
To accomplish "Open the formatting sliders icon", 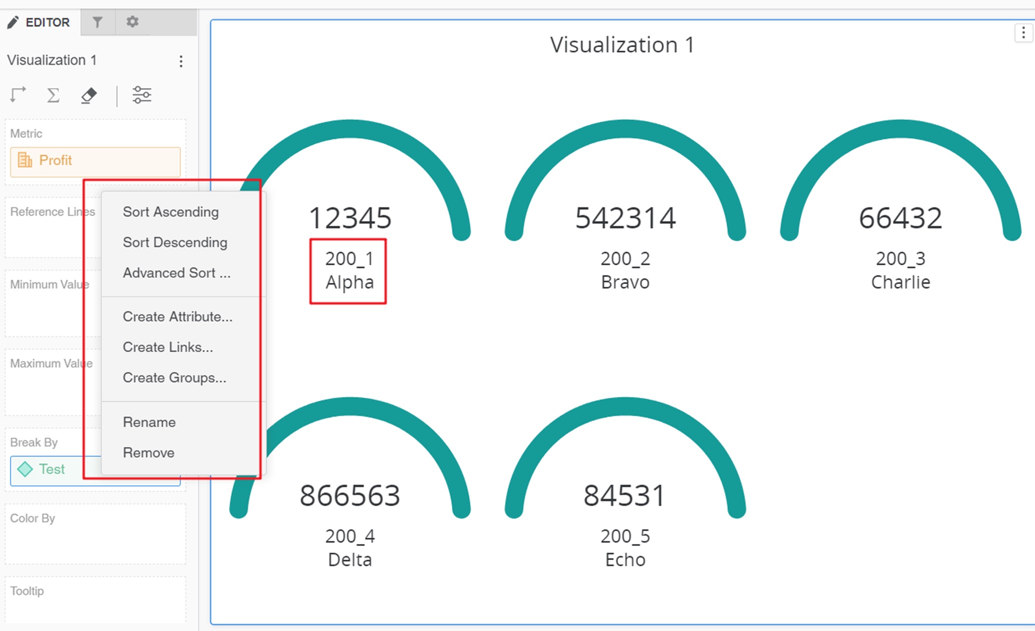I will [x=142, y=94].
